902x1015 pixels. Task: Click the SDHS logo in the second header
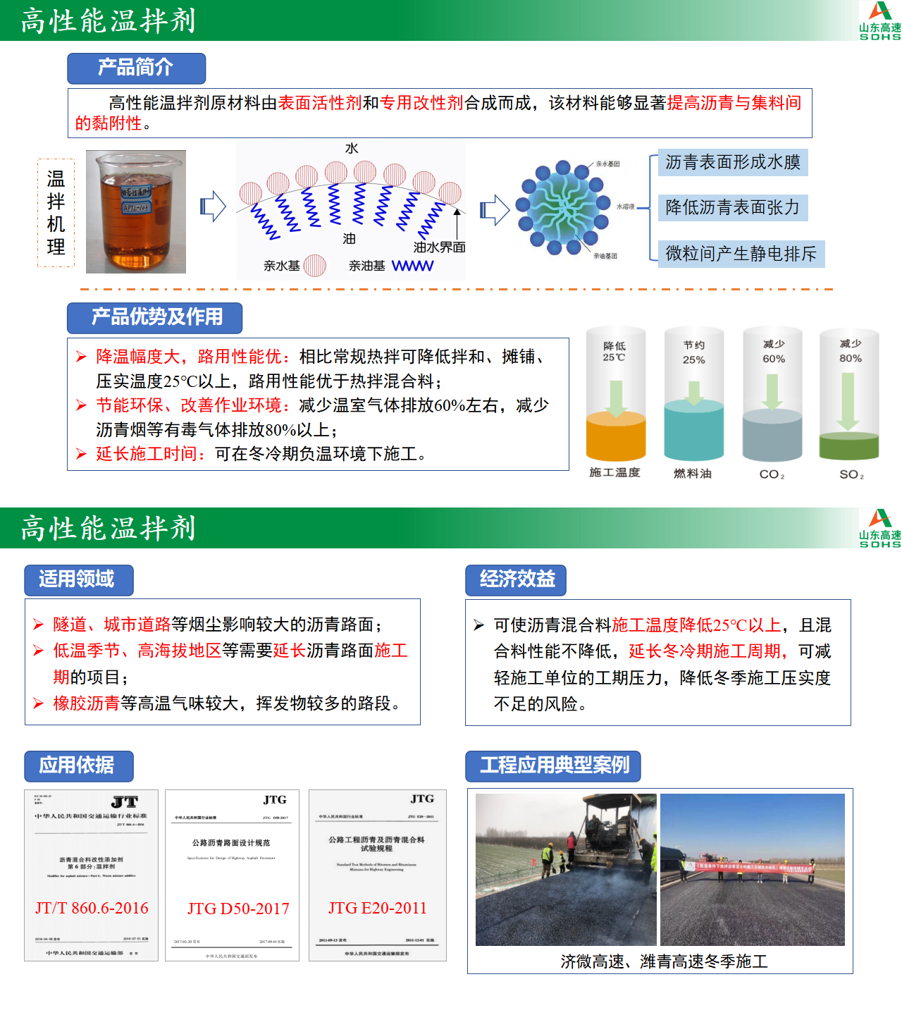coord(879,528)
